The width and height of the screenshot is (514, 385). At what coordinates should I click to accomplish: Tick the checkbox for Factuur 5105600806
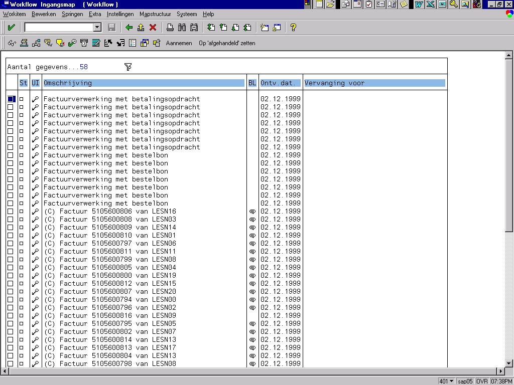[11, 212]
